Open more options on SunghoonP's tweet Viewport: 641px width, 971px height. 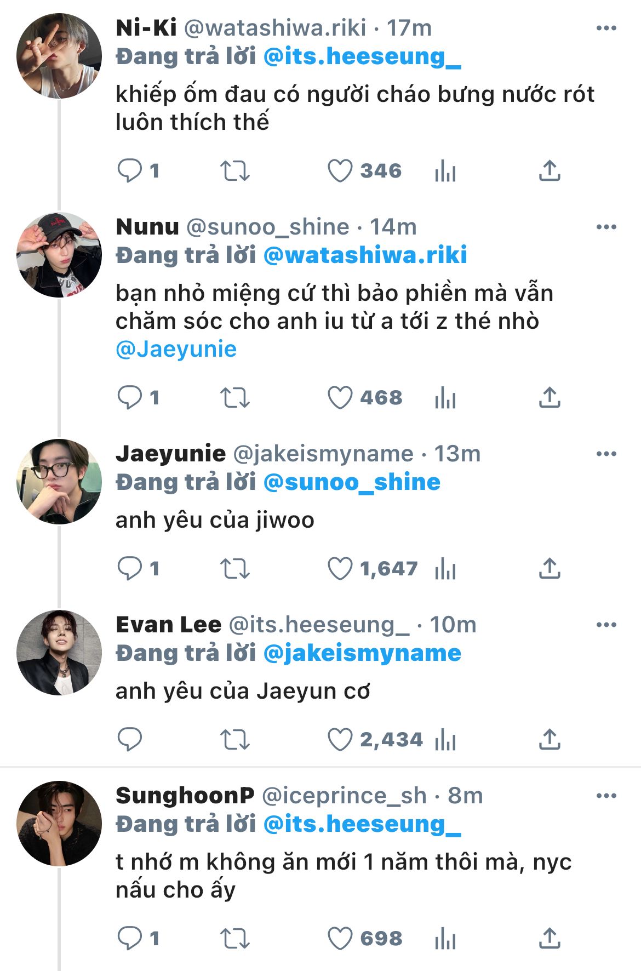(606, 796)
